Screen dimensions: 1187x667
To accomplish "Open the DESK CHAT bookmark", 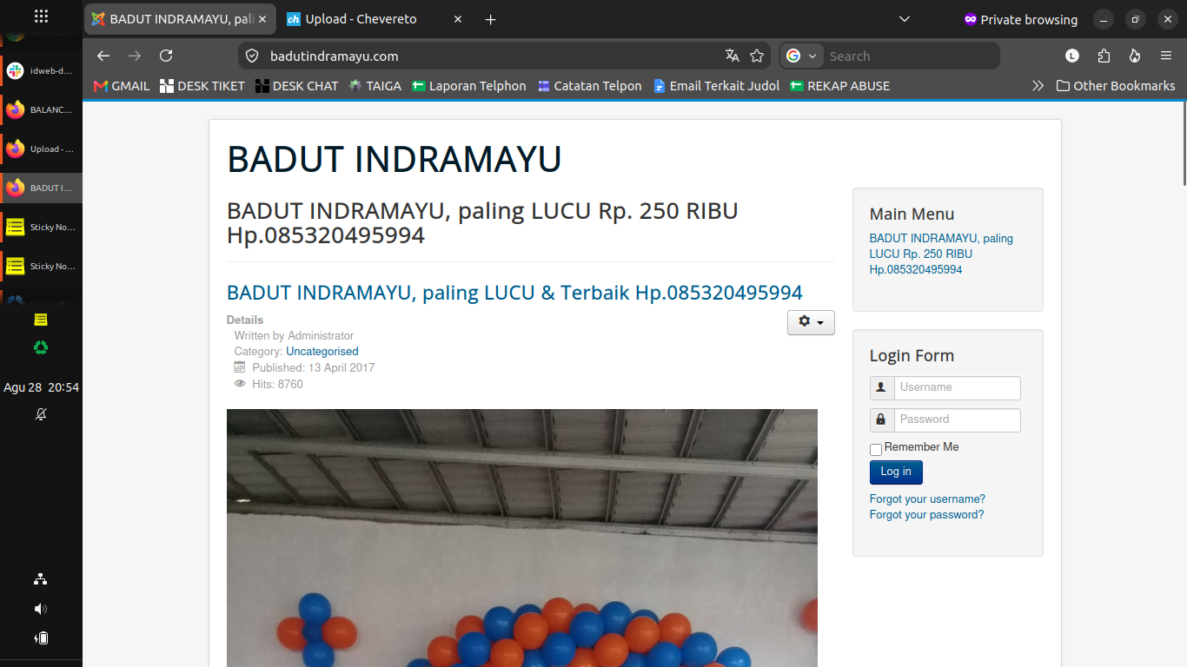I will click(297, 86).
